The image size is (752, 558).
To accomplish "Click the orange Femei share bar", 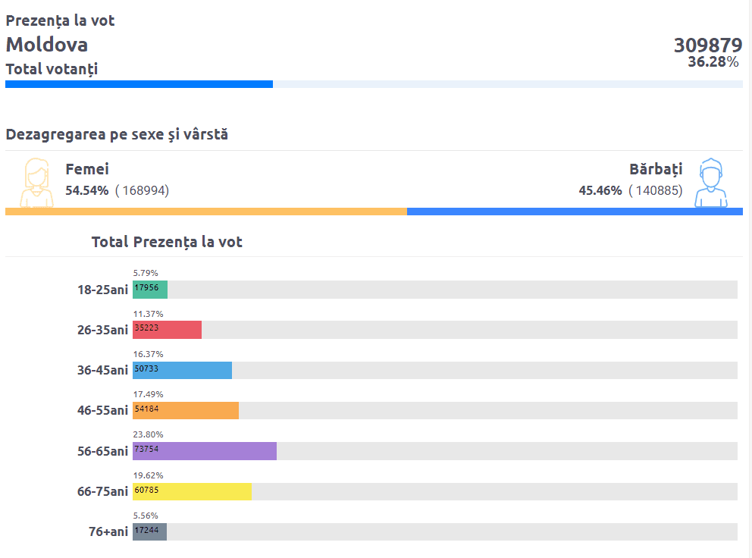I will tap(206, 212).
